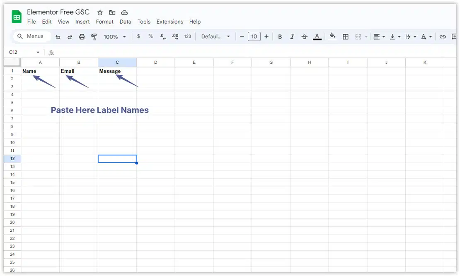Viewport: 460px width, 276px height.
Task: Open the 100% zoom dropdown
Action: click(115, 37)
